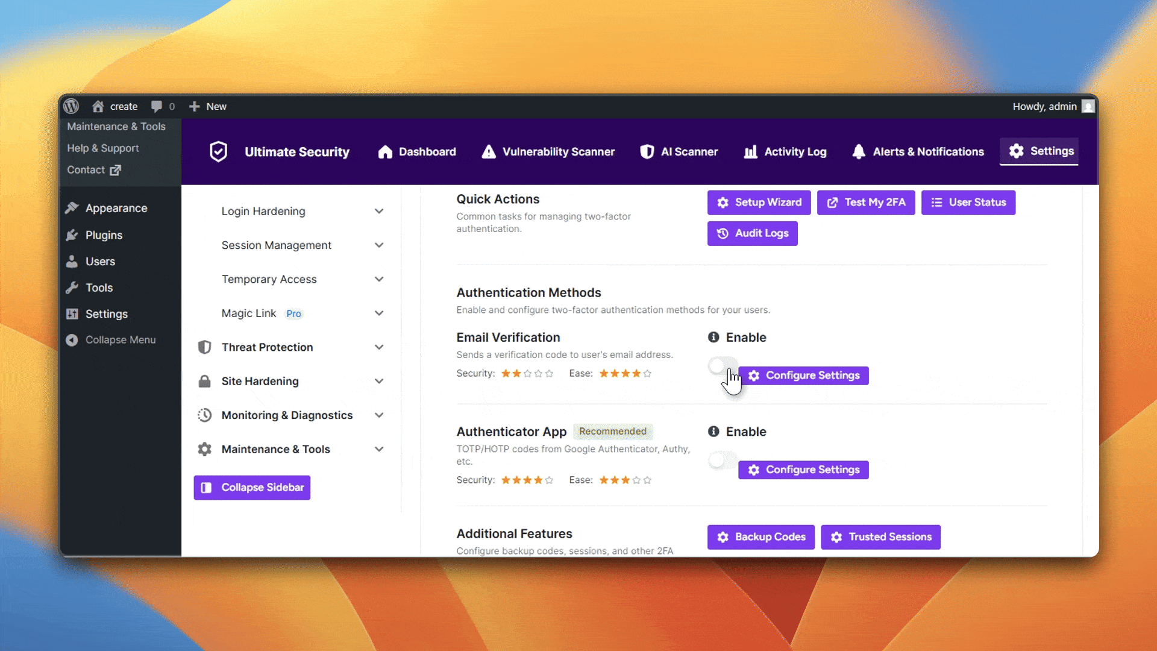
Task: Expand the Session Management chevron
Action: (379, 245)
